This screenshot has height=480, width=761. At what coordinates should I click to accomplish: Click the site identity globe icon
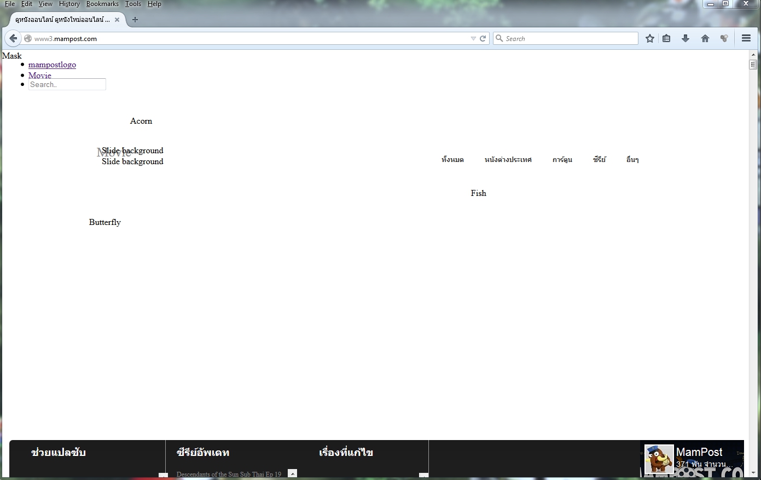click(28, 39)
